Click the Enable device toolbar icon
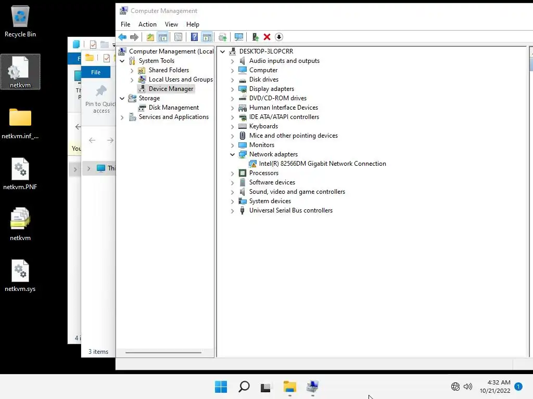Viewport: 533px width, 399px height. [255, 37]
